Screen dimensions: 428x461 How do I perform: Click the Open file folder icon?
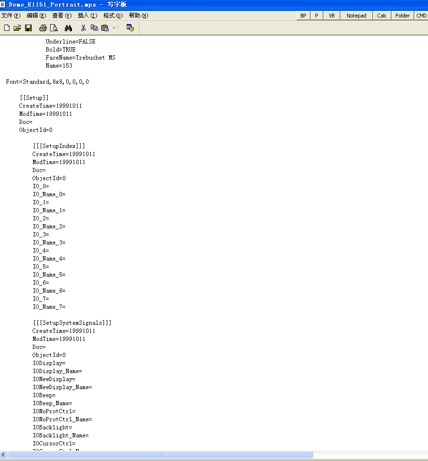click(17, 28)
